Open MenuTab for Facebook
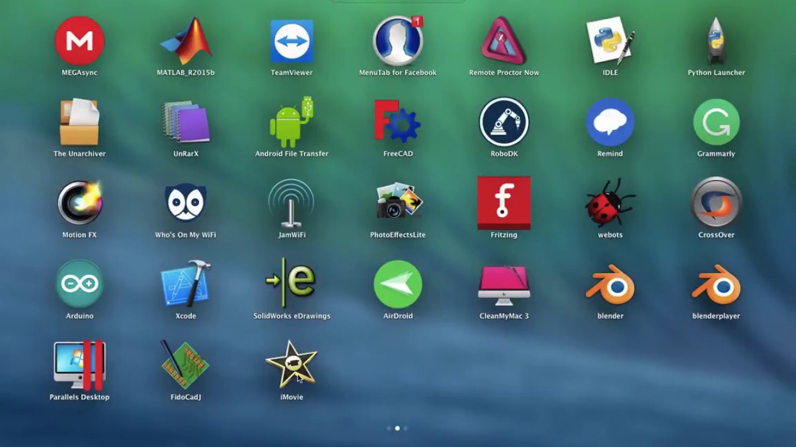The image size is (796, 447). tap(398, 41)
